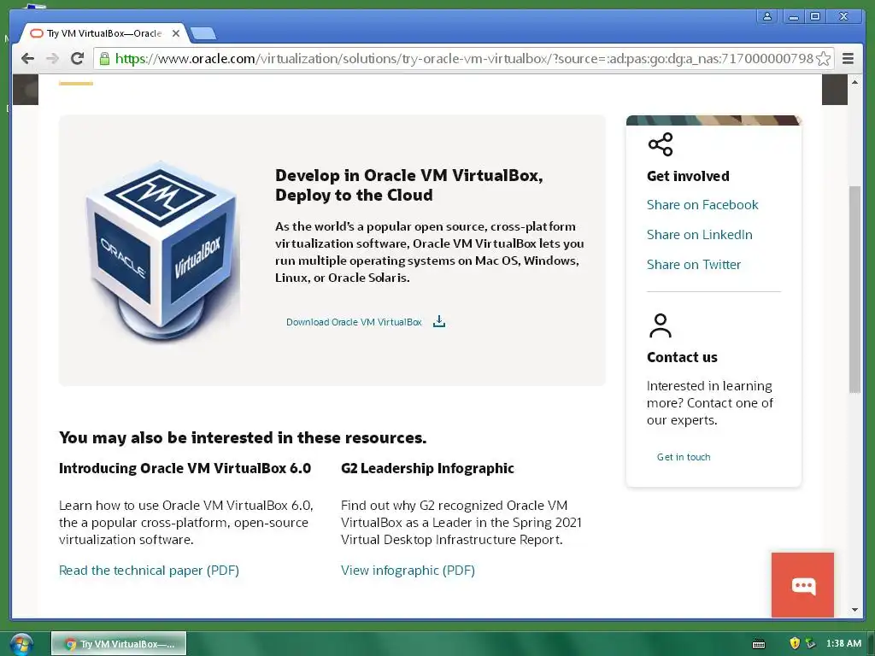The image size is (875, 656).
Task: Click the taskbar clock showing 1:38 AM
Action: tap(843, 643)
